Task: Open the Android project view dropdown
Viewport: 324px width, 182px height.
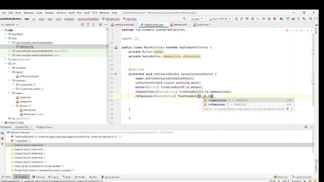Action: pyautogui.click(x=10, y=25)
